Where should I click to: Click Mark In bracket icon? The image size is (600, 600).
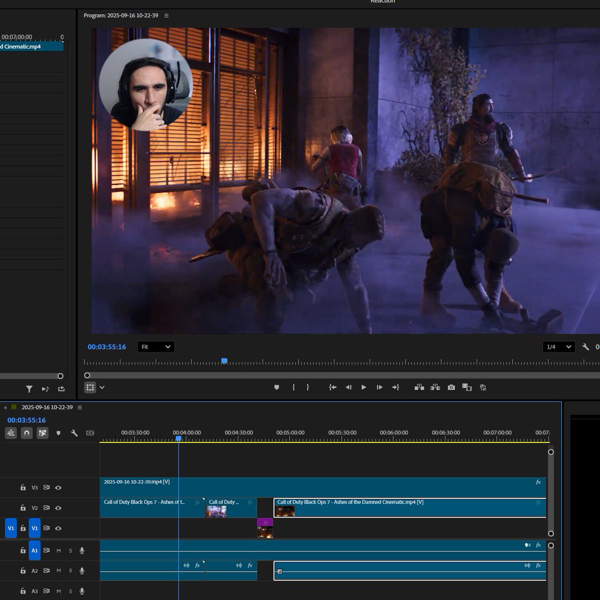pos(293,387)
